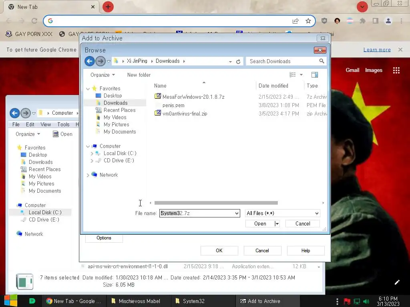The image size is (410, 307).
Task: Expand Local Disk (C:) in Browse tree
Action: tap(92, 153)
